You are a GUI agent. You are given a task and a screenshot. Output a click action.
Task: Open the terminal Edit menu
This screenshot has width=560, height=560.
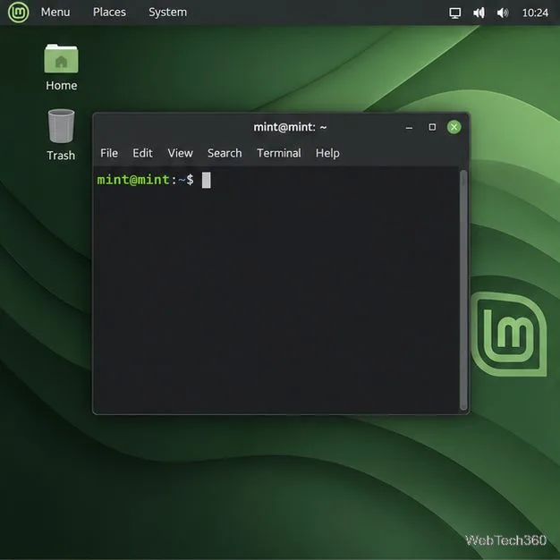[142, 153]
